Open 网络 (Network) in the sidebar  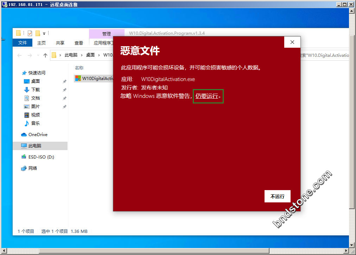pyautogui.click(x=33, y=168)
